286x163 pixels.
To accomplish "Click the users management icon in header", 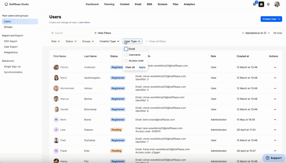I will pyautogui.click(x=261, y=4).
